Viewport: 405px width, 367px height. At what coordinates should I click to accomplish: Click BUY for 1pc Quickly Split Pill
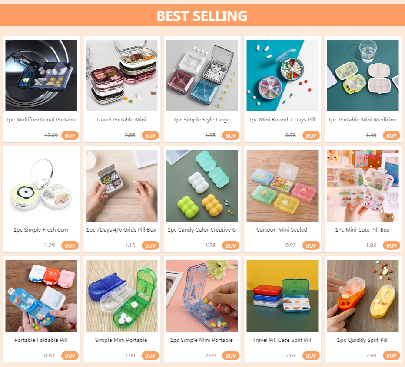(391, 356)
